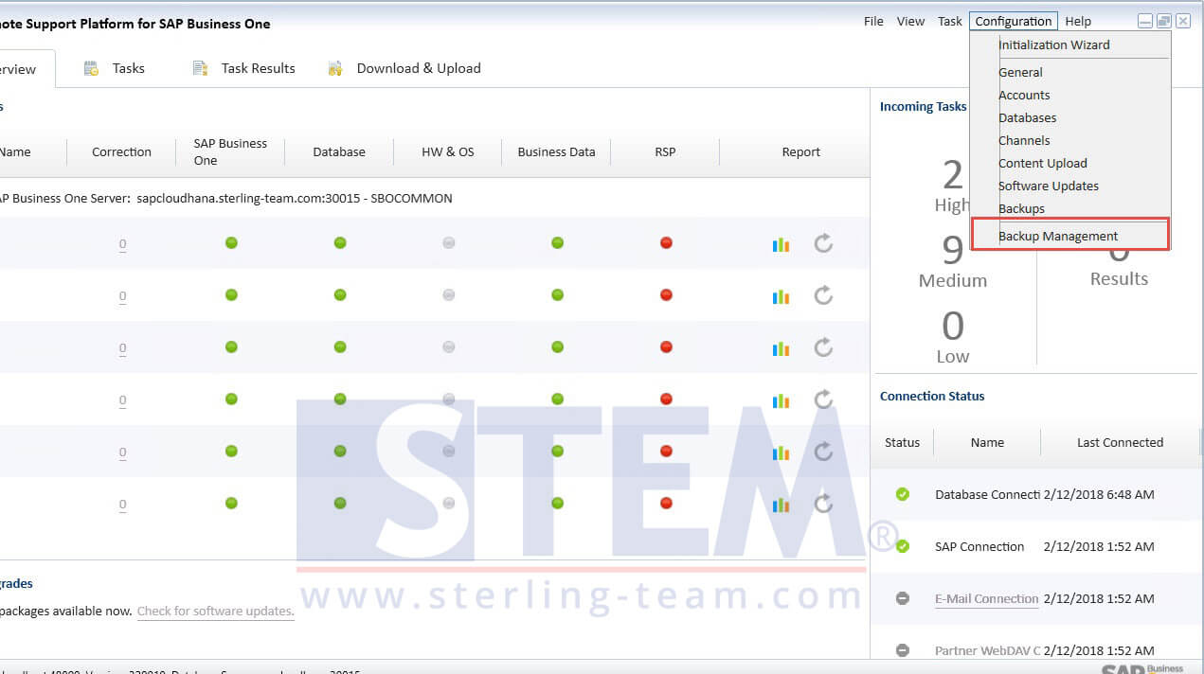Click the Connection Status heading
This screenshot has width=1204, height=674.
932,396
